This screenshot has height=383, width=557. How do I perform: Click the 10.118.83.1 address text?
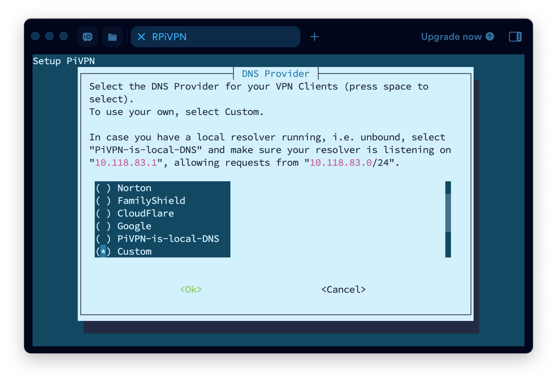coord(126,162)
